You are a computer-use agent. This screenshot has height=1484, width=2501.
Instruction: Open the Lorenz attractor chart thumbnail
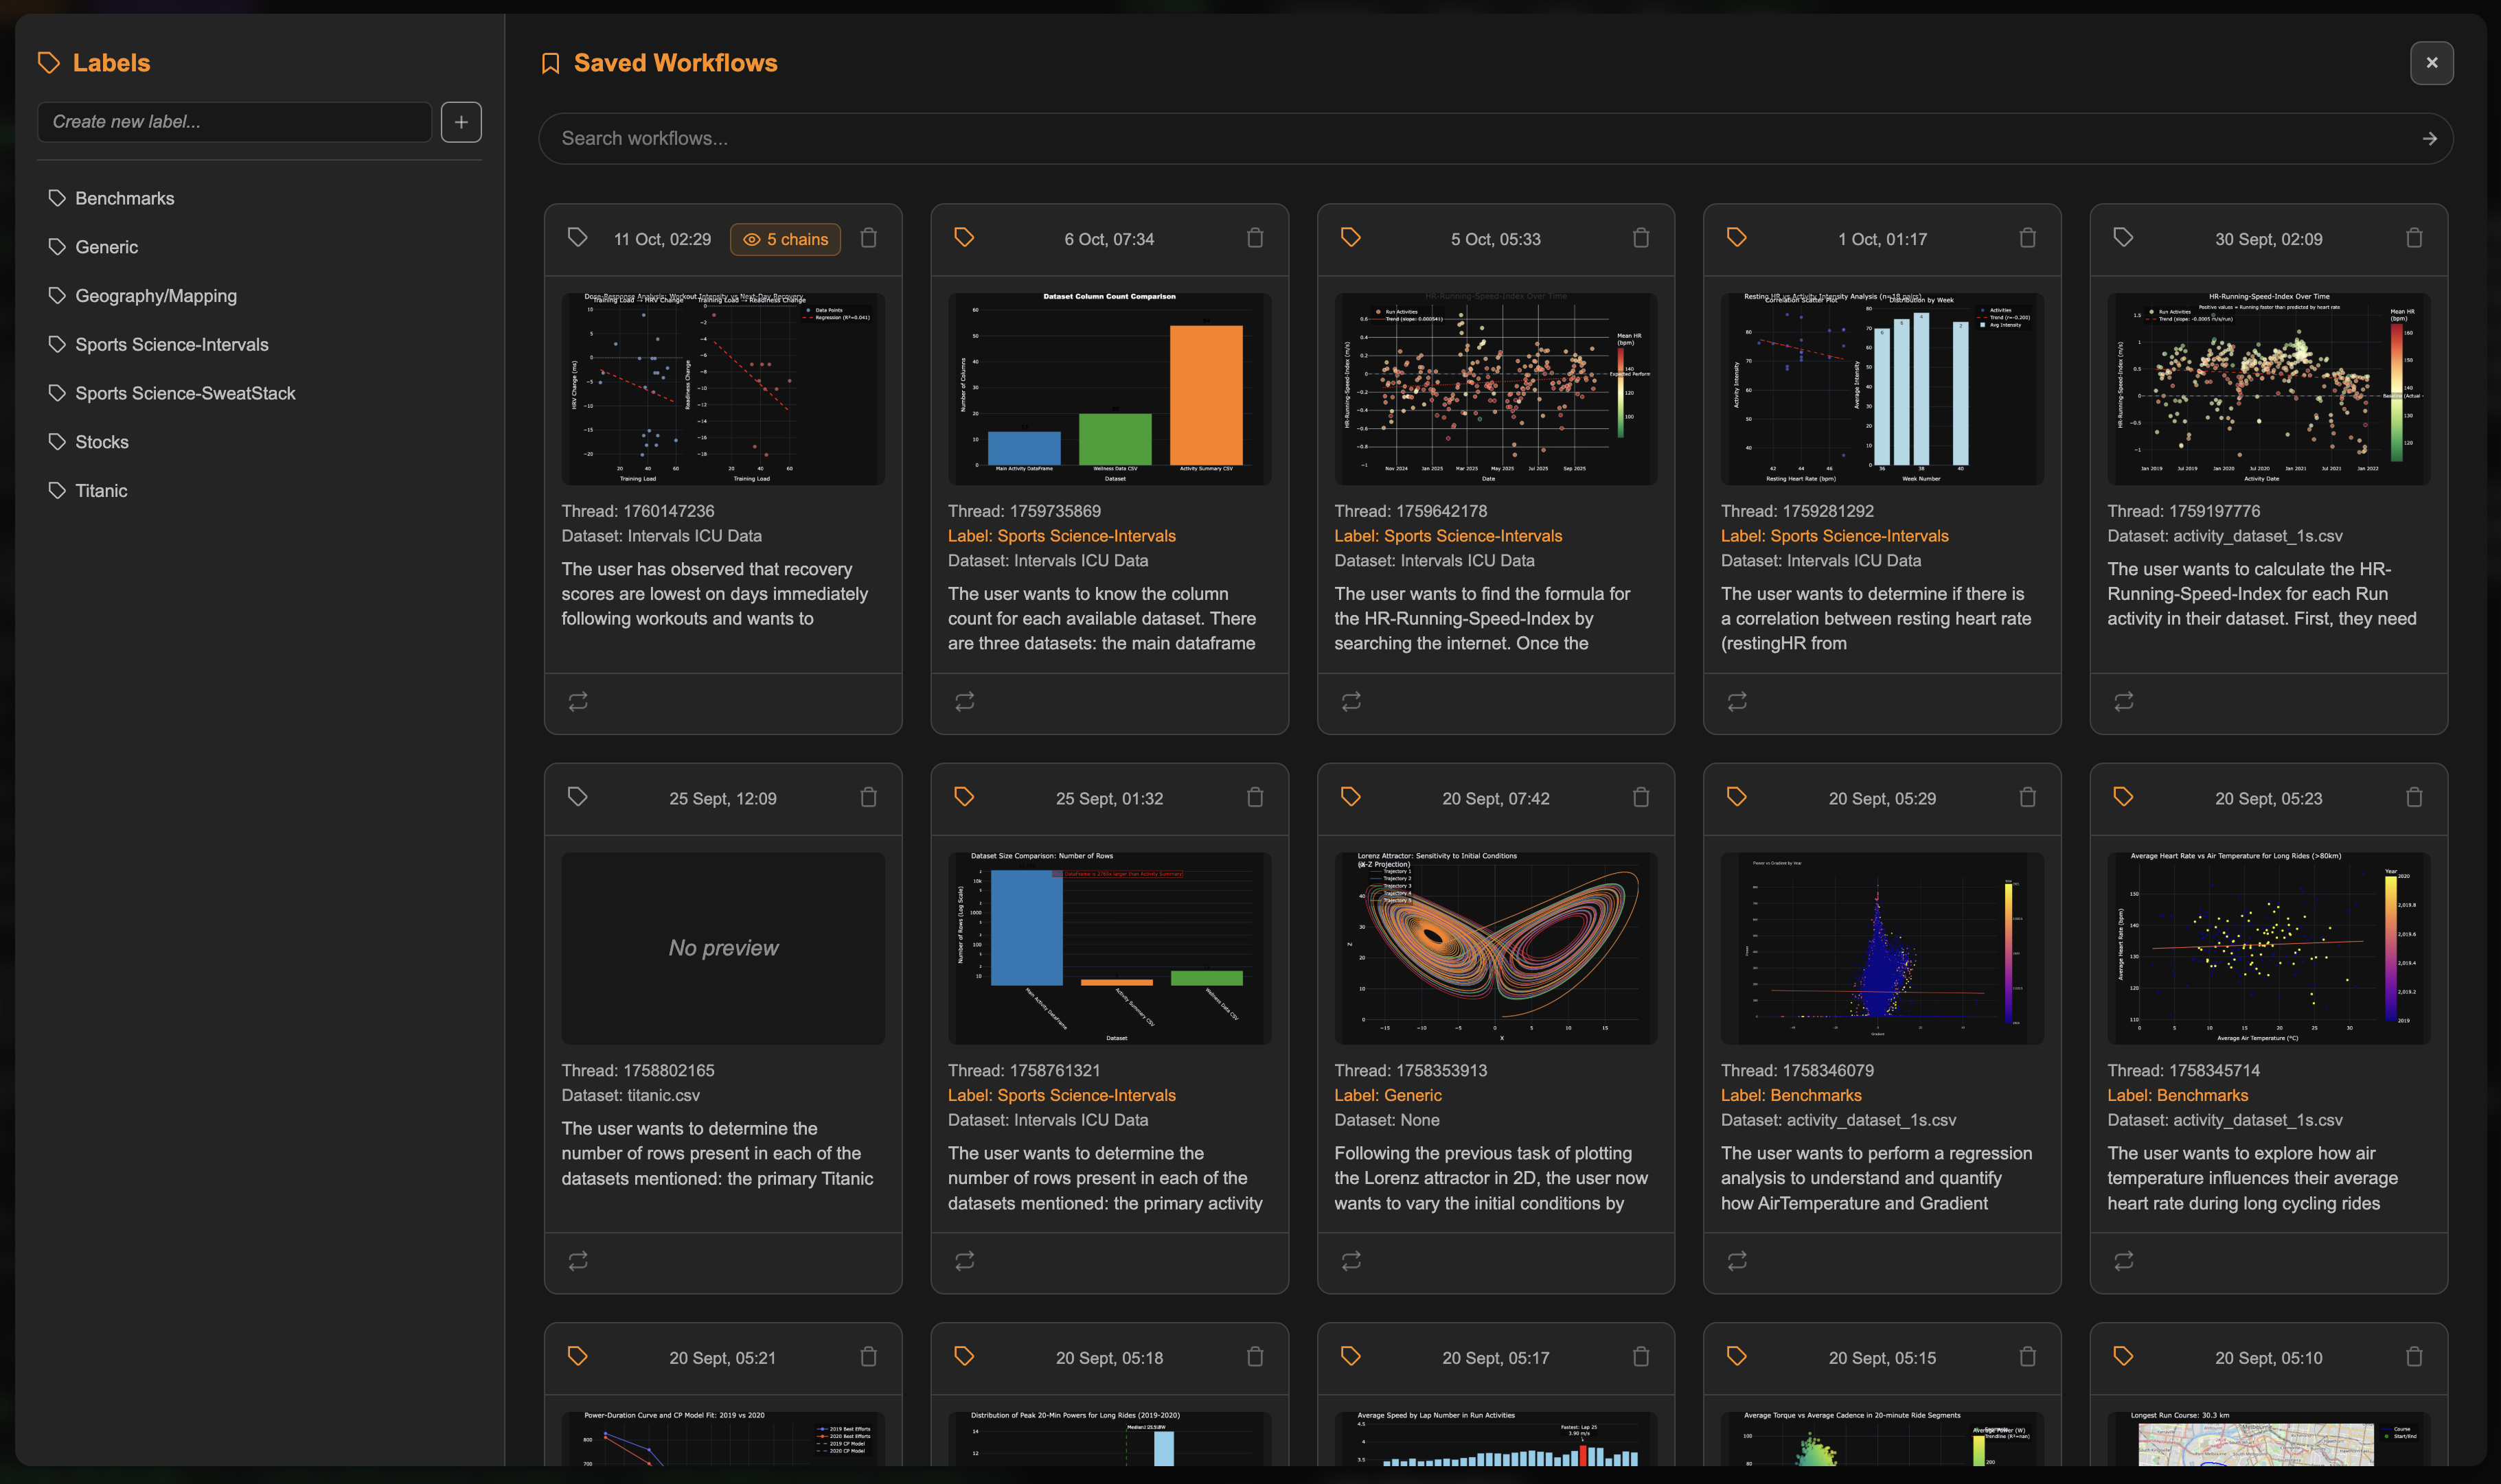pyautogui.click(x=1494, y=947)
